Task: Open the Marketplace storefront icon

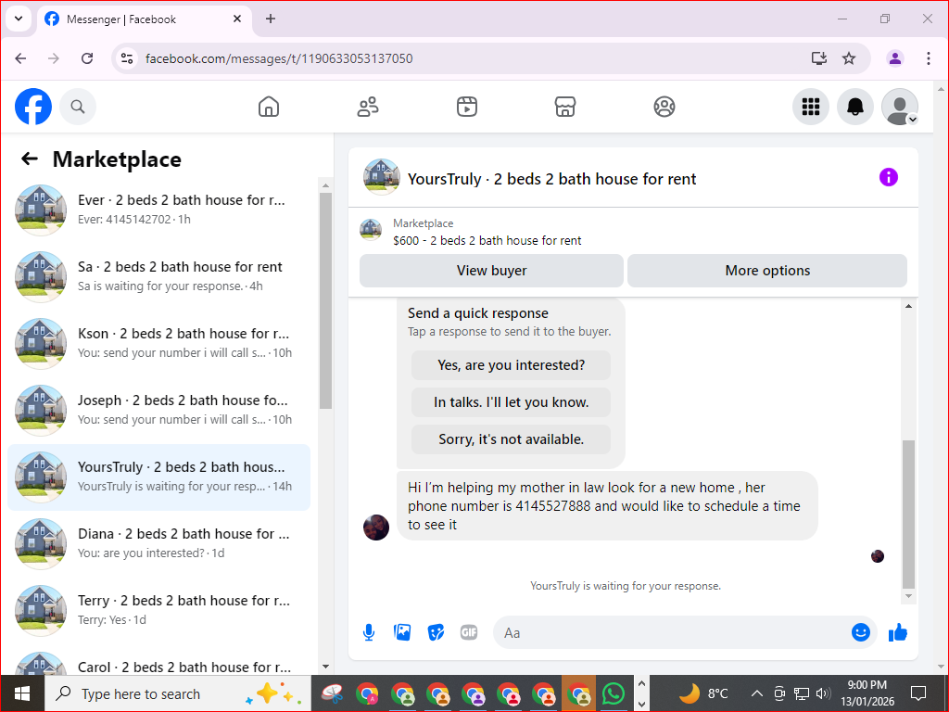Action: [x=565, y=107]
